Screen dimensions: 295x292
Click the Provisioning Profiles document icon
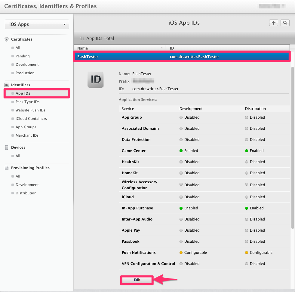[x=7, y=168]
